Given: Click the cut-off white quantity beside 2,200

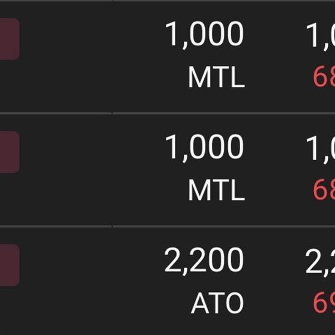Looking at the screenshot, I should [320, 262].
